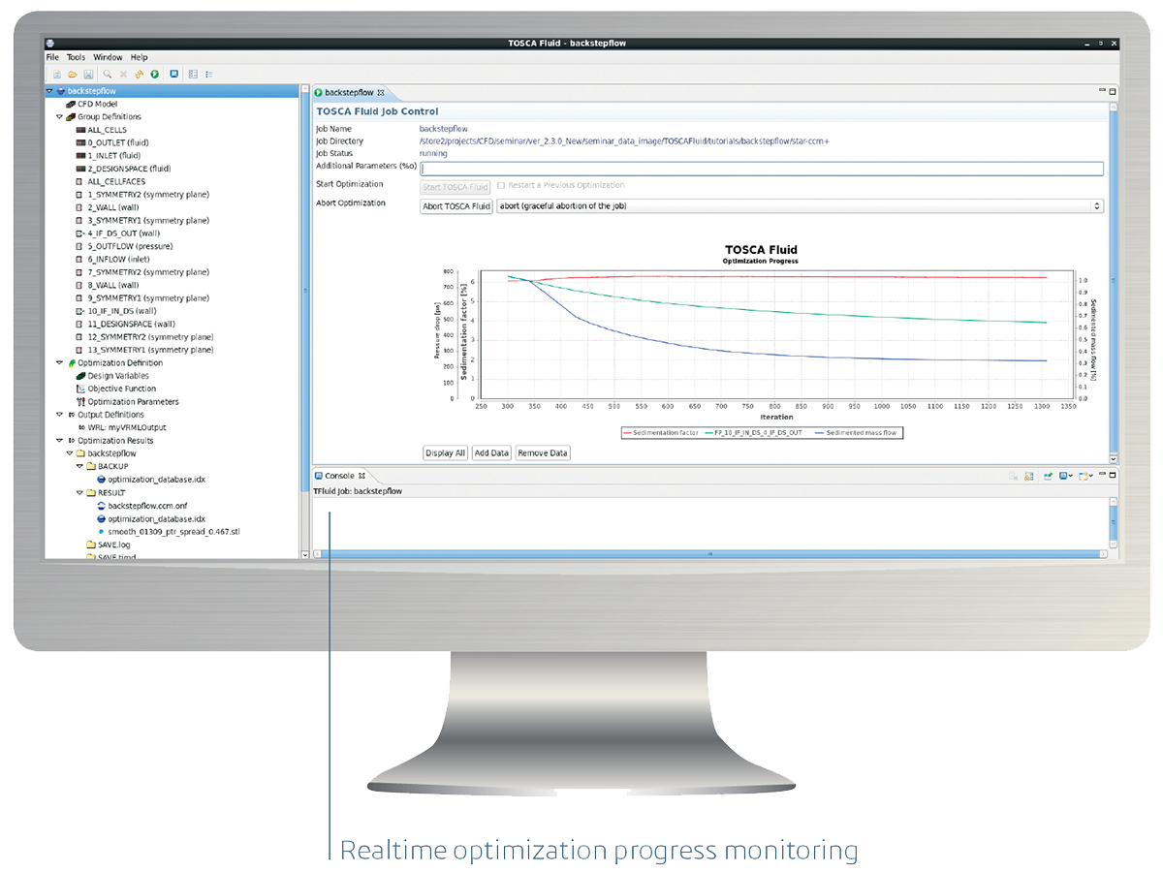
Task: Click the CFD Model icon in tree
Action: pyautogui.click(x=71, y=104)
